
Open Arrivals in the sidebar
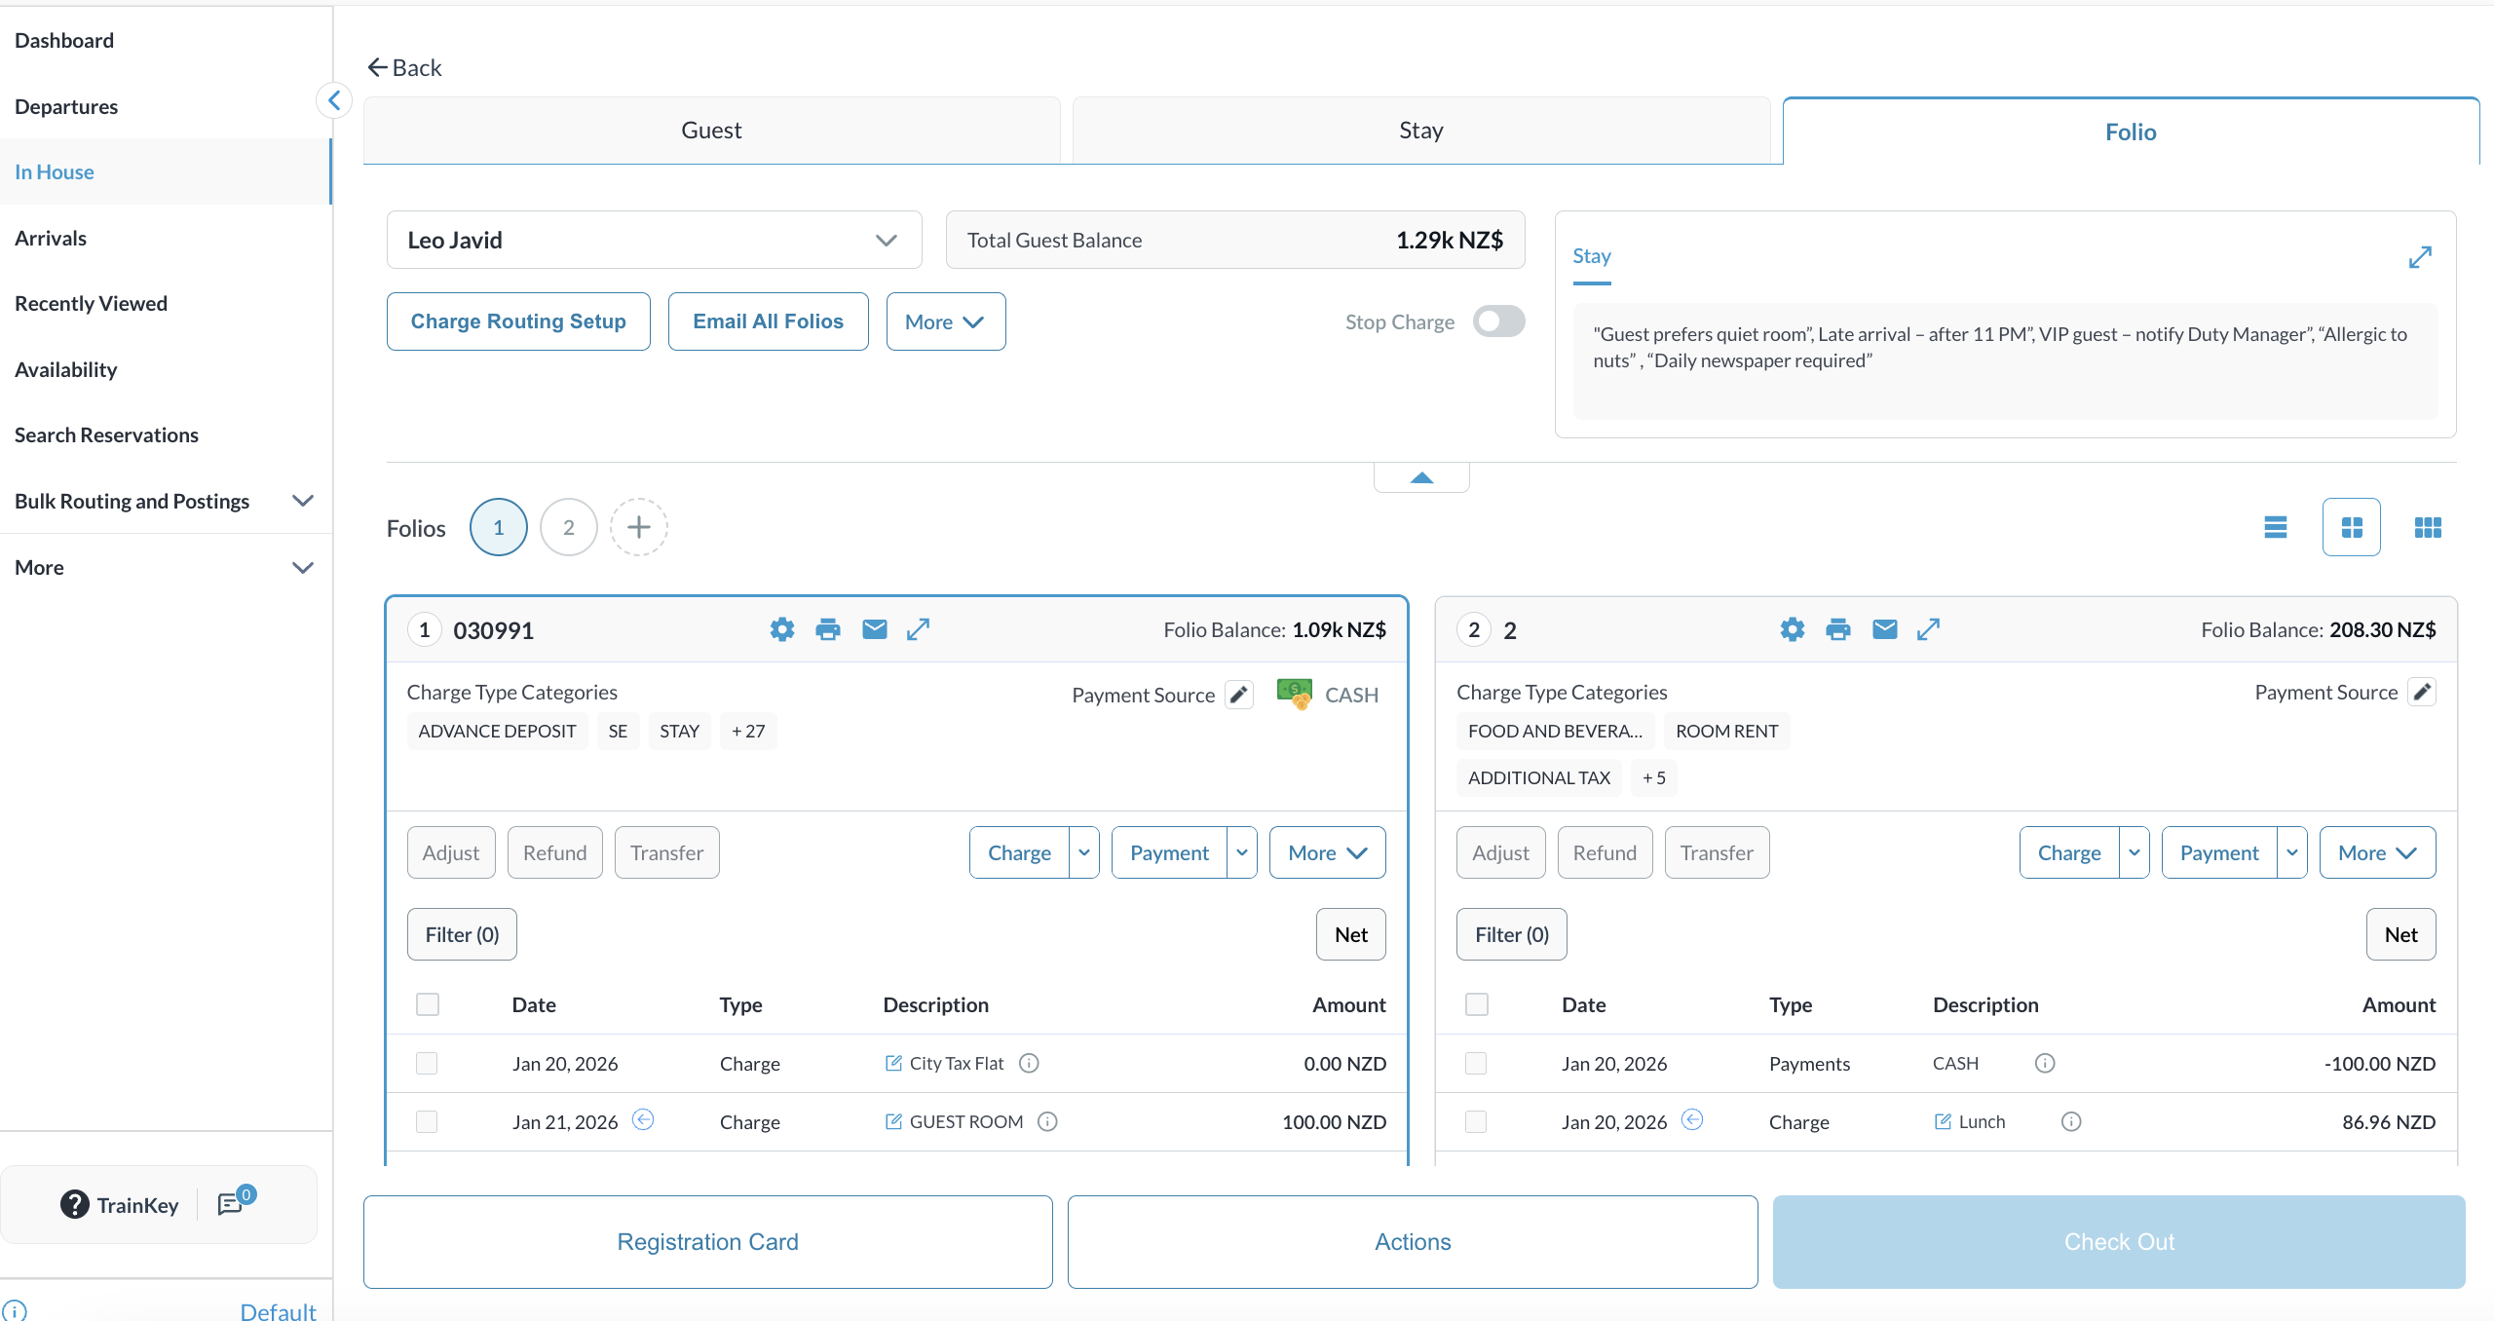[x=51, y=238]
